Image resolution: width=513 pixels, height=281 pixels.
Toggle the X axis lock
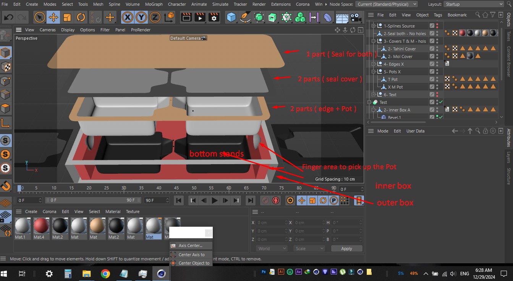click(x=127, y=17)
